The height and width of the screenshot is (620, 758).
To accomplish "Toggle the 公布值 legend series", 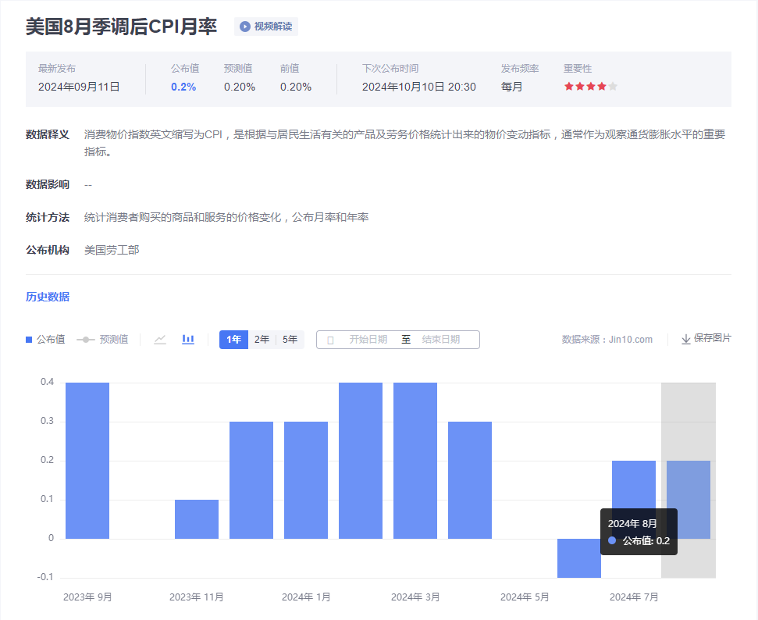I will [45, 340].
